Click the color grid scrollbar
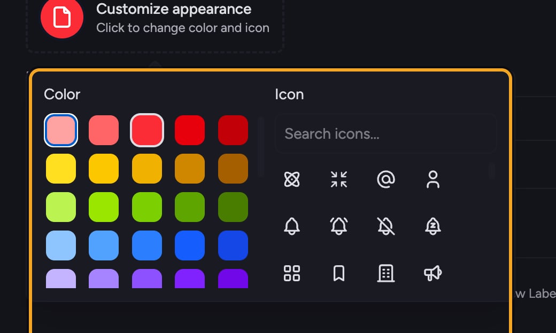Image resolution: width=556 pixels, height=333 pixels. point(261,147)
